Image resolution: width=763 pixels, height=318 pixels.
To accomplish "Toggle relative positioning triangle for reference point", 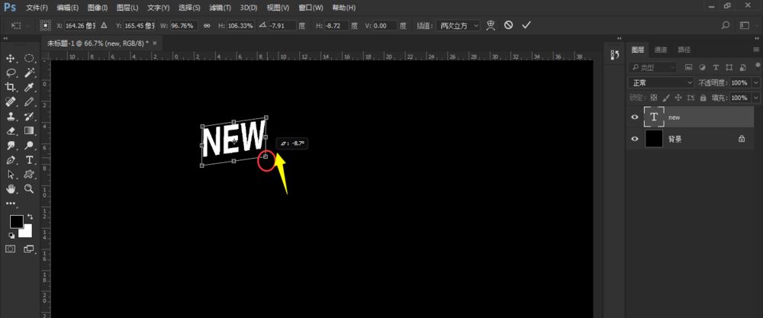I will click(103, 25).
